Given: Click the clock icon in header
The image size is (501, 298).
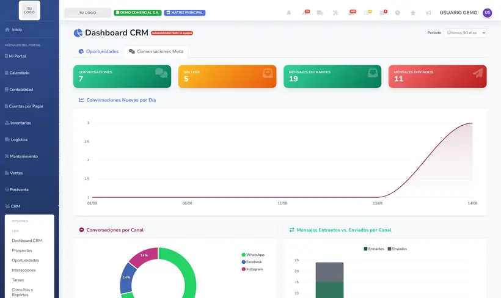Looking at the screenshot, I should [398, 13].
